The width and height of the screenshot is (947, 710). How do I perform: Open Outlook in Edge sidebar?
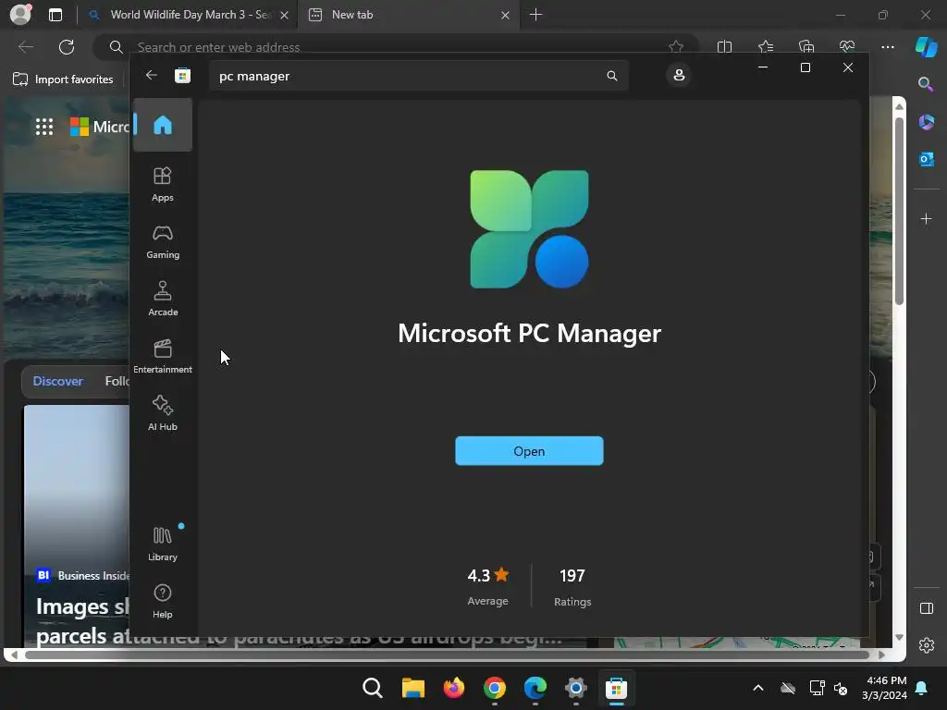point(926,159)
